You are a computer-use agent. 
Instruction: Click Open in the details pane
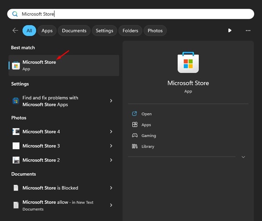(147, 114)
